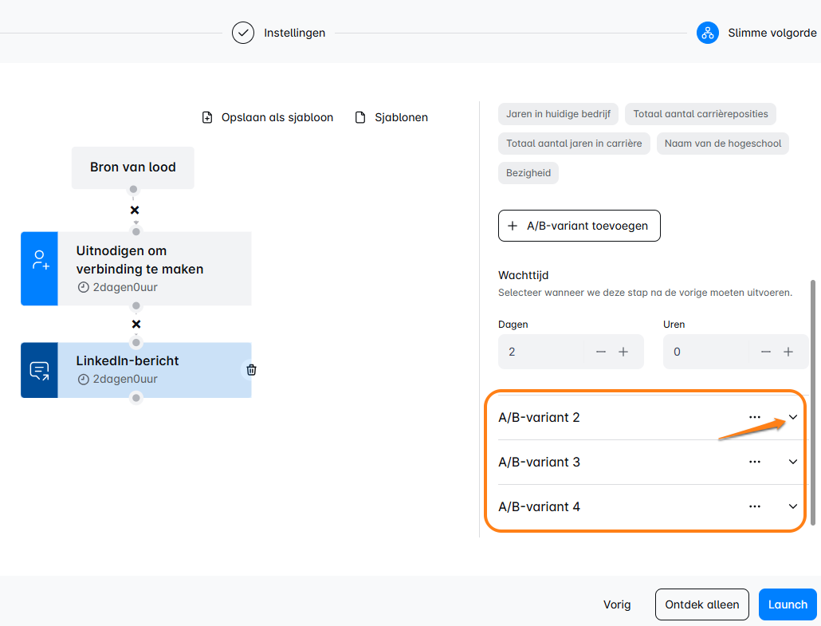821x626 pixels.
Task: Click the A/B-variant toevoegen button
Action: (x=579, y=226)
